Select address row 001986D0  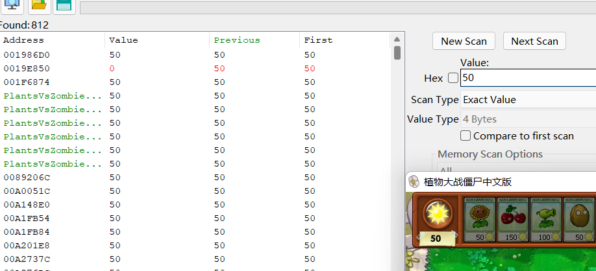pos(196,55)
